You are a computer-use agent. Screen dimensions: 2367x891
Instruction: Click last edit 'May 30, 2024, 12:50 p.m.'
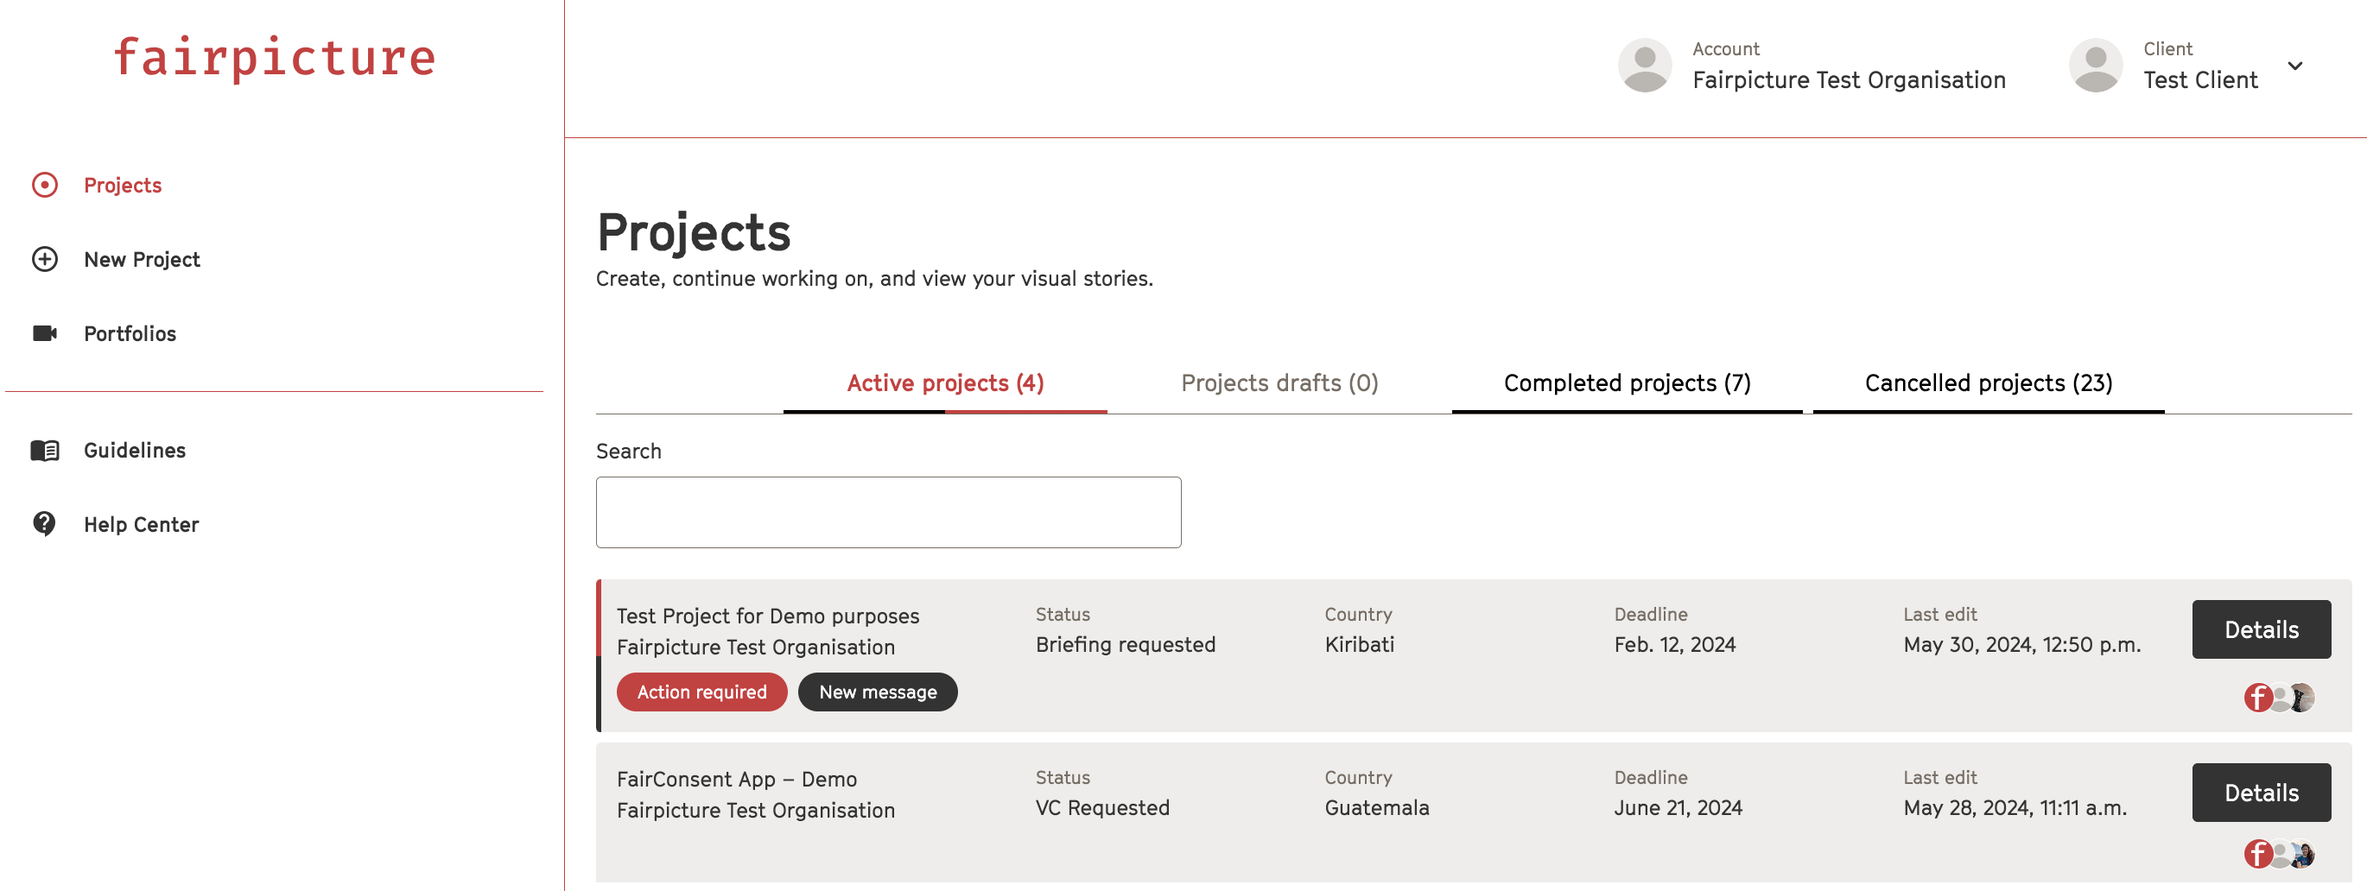tap(2021, 645)
